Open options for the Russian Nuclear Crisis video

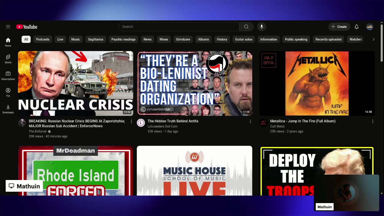tap(131, 121)
